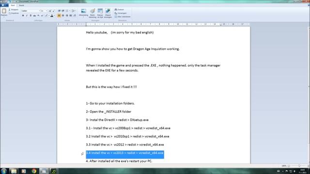
Task: Open the paragraph settings icon
Action: click(75, 15)
